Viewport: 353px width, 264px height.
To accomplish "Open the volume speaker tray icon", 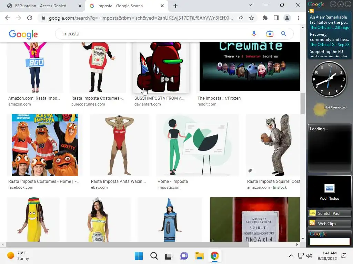I will pos(309,256).
